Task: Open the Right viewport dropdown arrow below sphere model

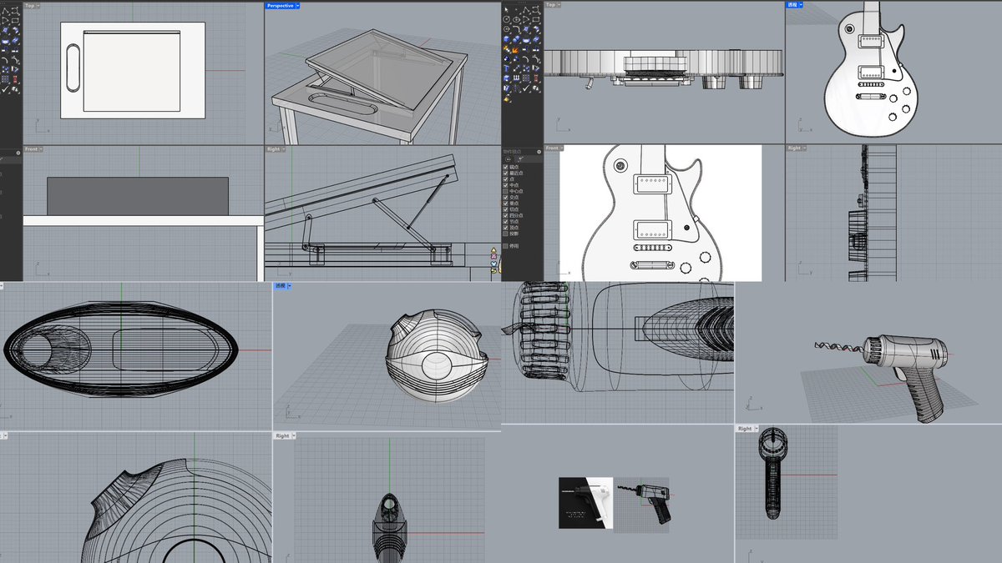Action: pyautogui.click(x=293, y=435)
